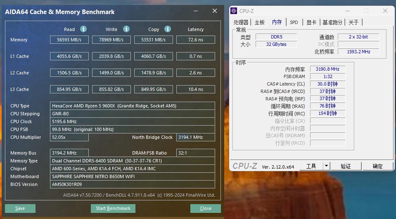
Task: Click L2 Cache latency 2.6 ns
Action: [196, 73]
